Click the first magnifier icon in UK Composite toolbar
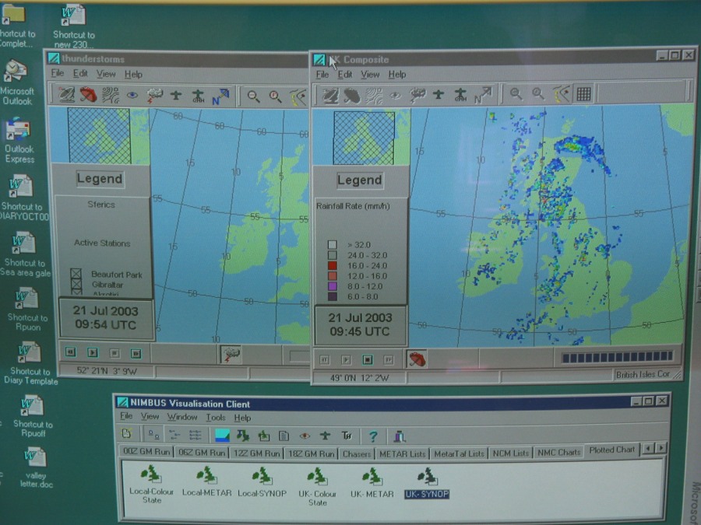Screen dimensions: 701x525 click(516, 95)
